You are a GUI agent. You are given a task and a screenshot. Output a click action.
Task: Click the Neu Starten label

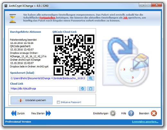(x=38, y=113)
